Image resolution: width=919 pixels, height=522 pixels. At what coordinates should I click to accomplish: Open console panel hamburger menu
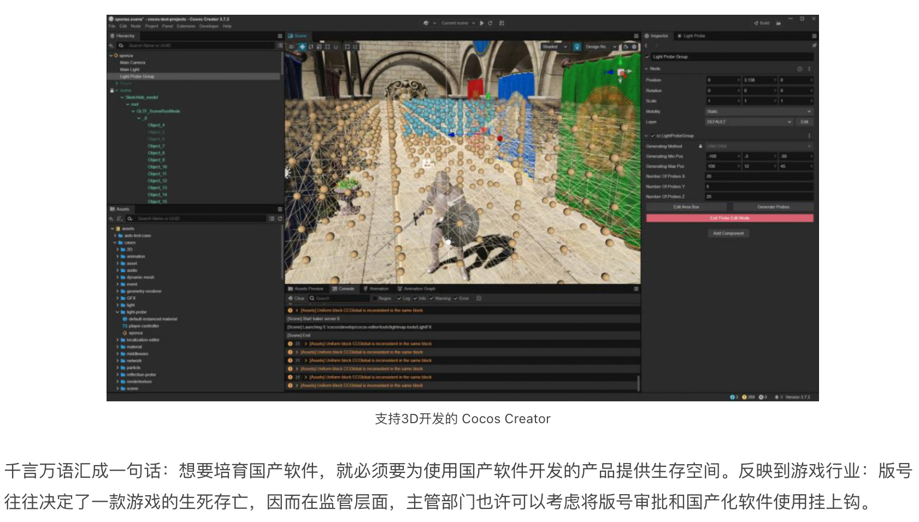(636, 289)
